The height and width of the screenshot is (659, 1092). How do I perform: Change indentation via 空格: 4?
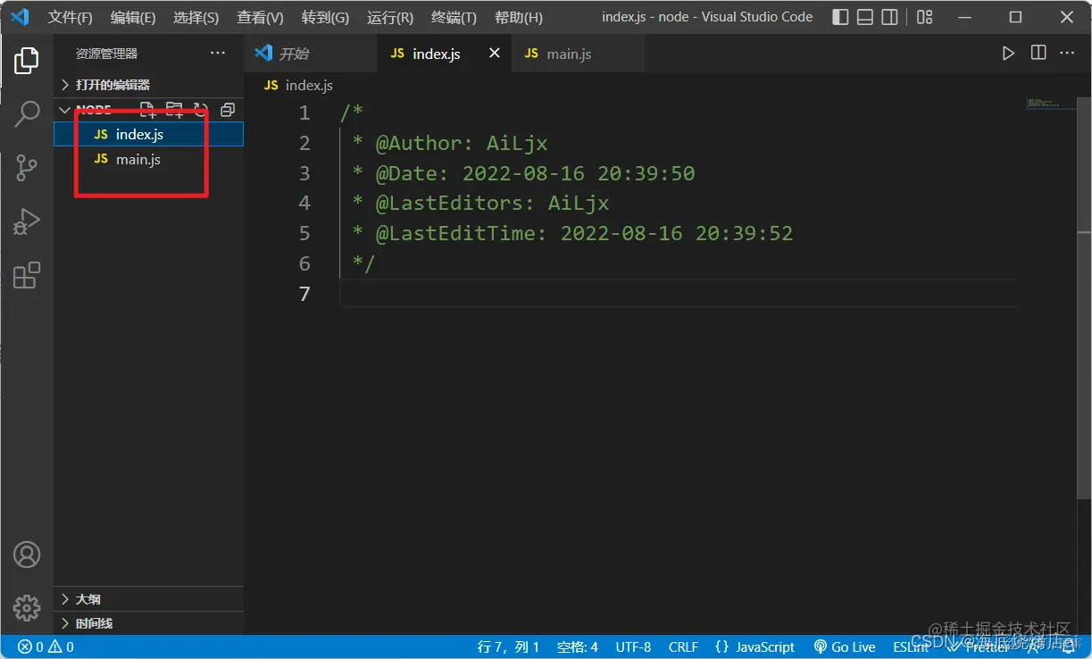[578, 647]
